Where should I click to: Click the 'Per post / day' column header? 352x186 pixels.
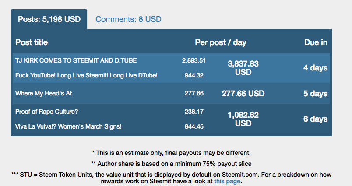point(221,42)
